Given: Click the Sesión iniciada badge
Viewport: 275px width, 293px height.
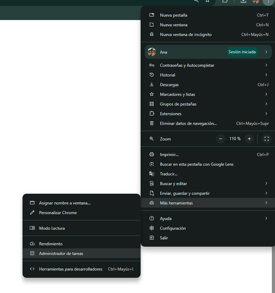Looking at the screenshot, I should [242, 52].
